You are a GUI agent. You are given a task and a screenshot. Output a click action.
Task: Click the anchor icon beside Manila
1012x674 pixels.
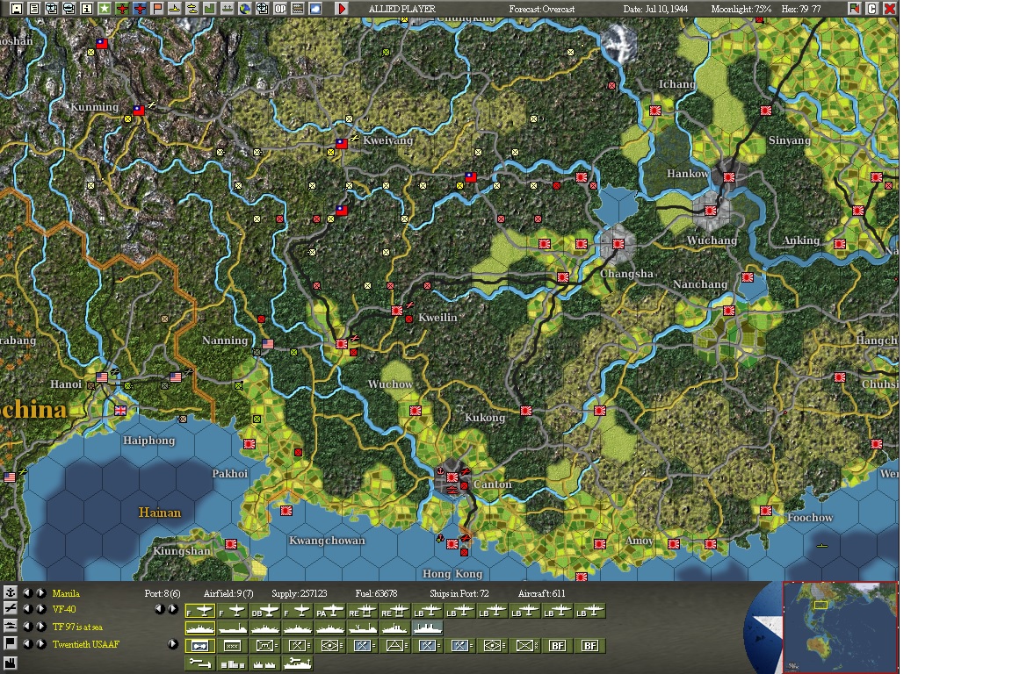[x=10, y=592]
